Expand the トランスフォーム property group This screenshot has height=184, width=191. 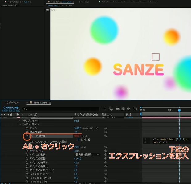tap(19, 121)
